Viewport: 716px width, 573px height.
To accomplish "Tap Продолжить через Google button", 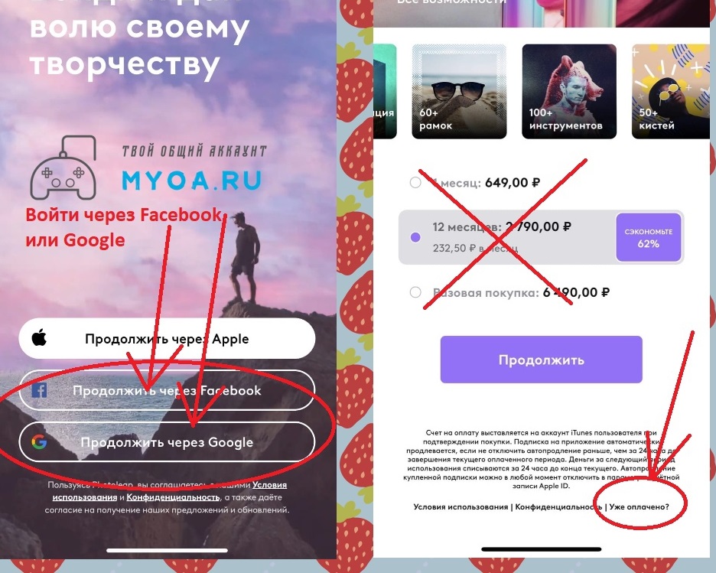I will tap(167, 442).
